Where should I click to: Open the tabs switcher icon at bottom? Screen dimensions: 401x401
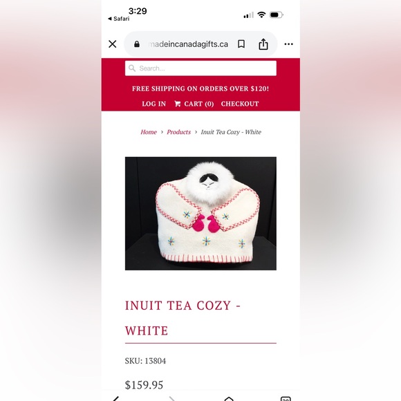click(x=286, y=398)
